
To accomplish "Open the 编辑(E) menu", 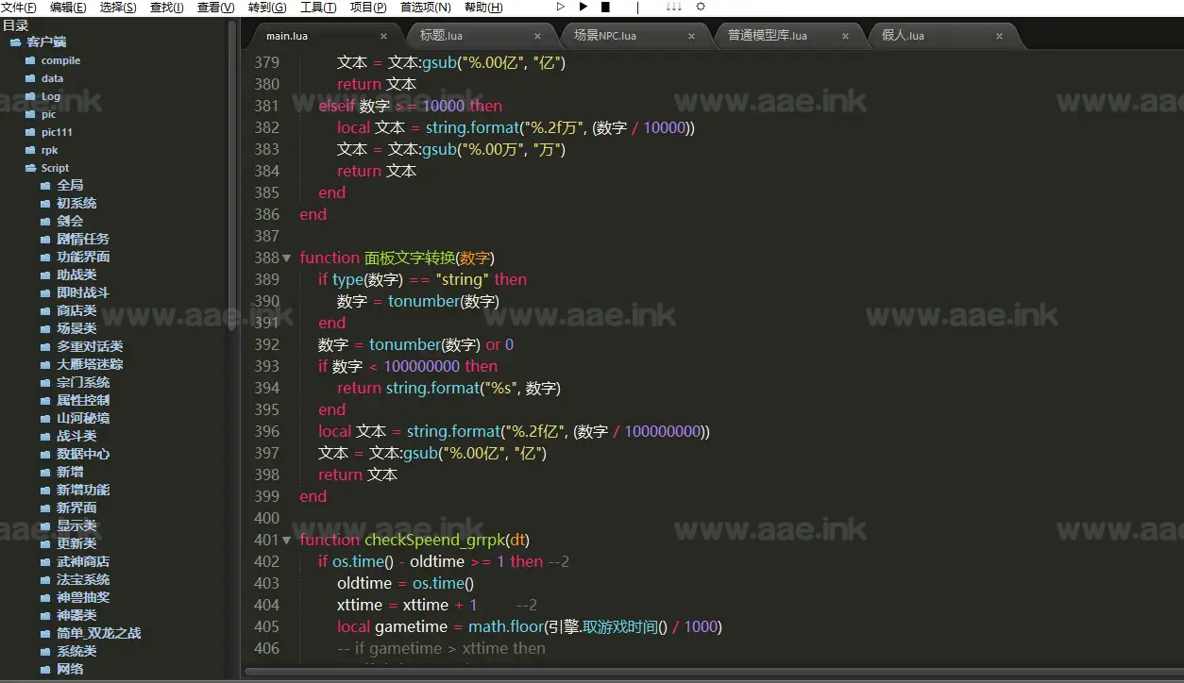I will click(68, 8).
